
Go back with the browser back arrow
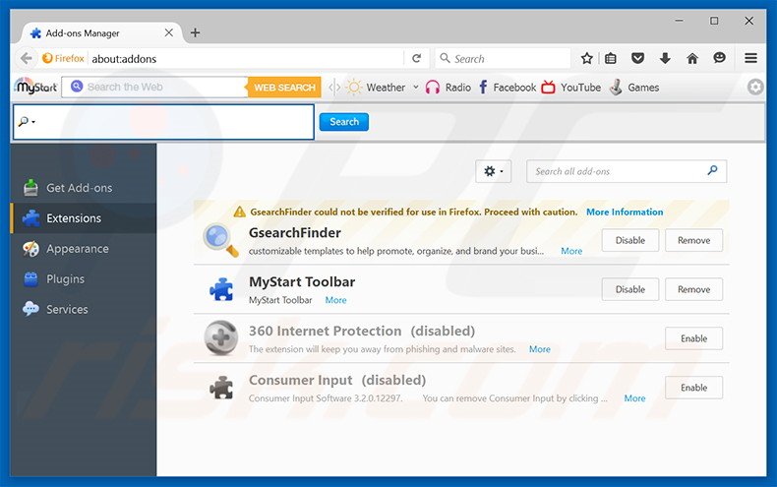pyautogui.click(x=27, y=58)
